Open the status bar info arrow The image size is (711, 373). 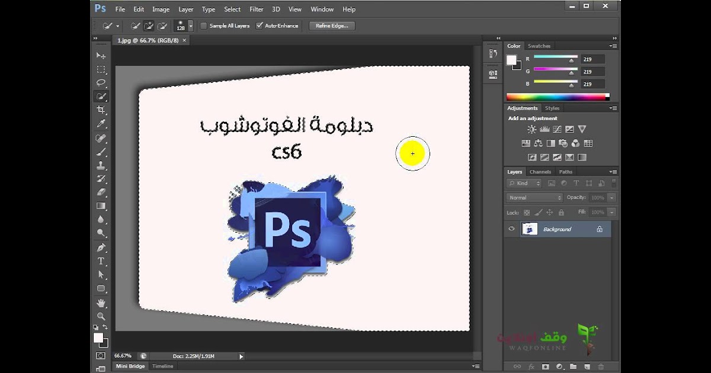click(x=241, y=356)
